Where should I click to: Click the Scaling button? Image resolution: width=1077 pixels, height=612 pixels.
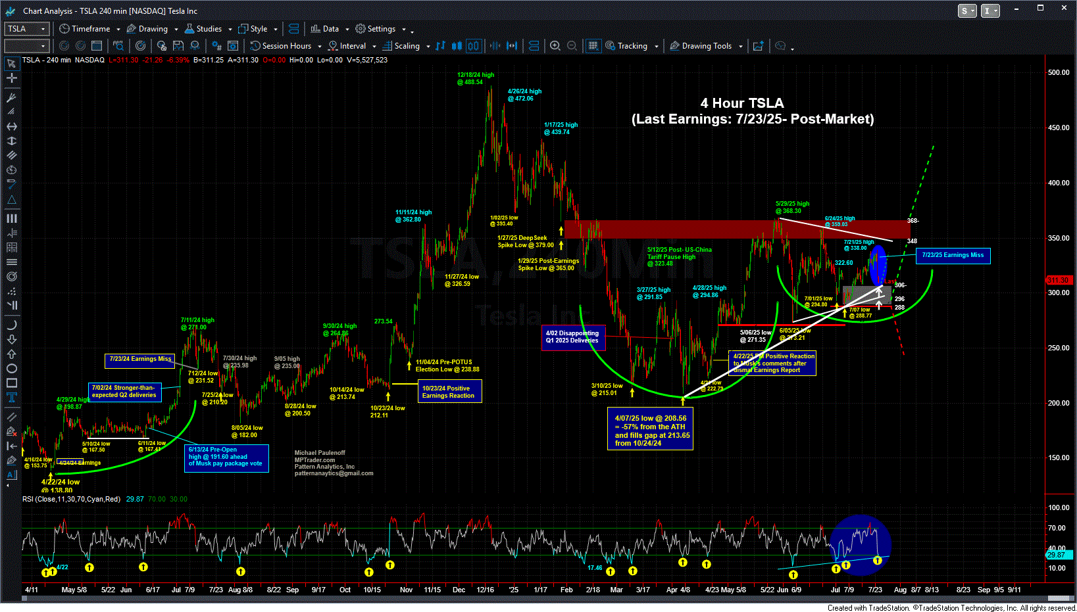(401, 46)
